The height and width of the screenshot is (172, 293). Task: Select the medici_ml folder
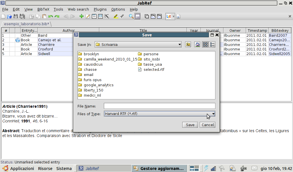(x=90, y=95)
